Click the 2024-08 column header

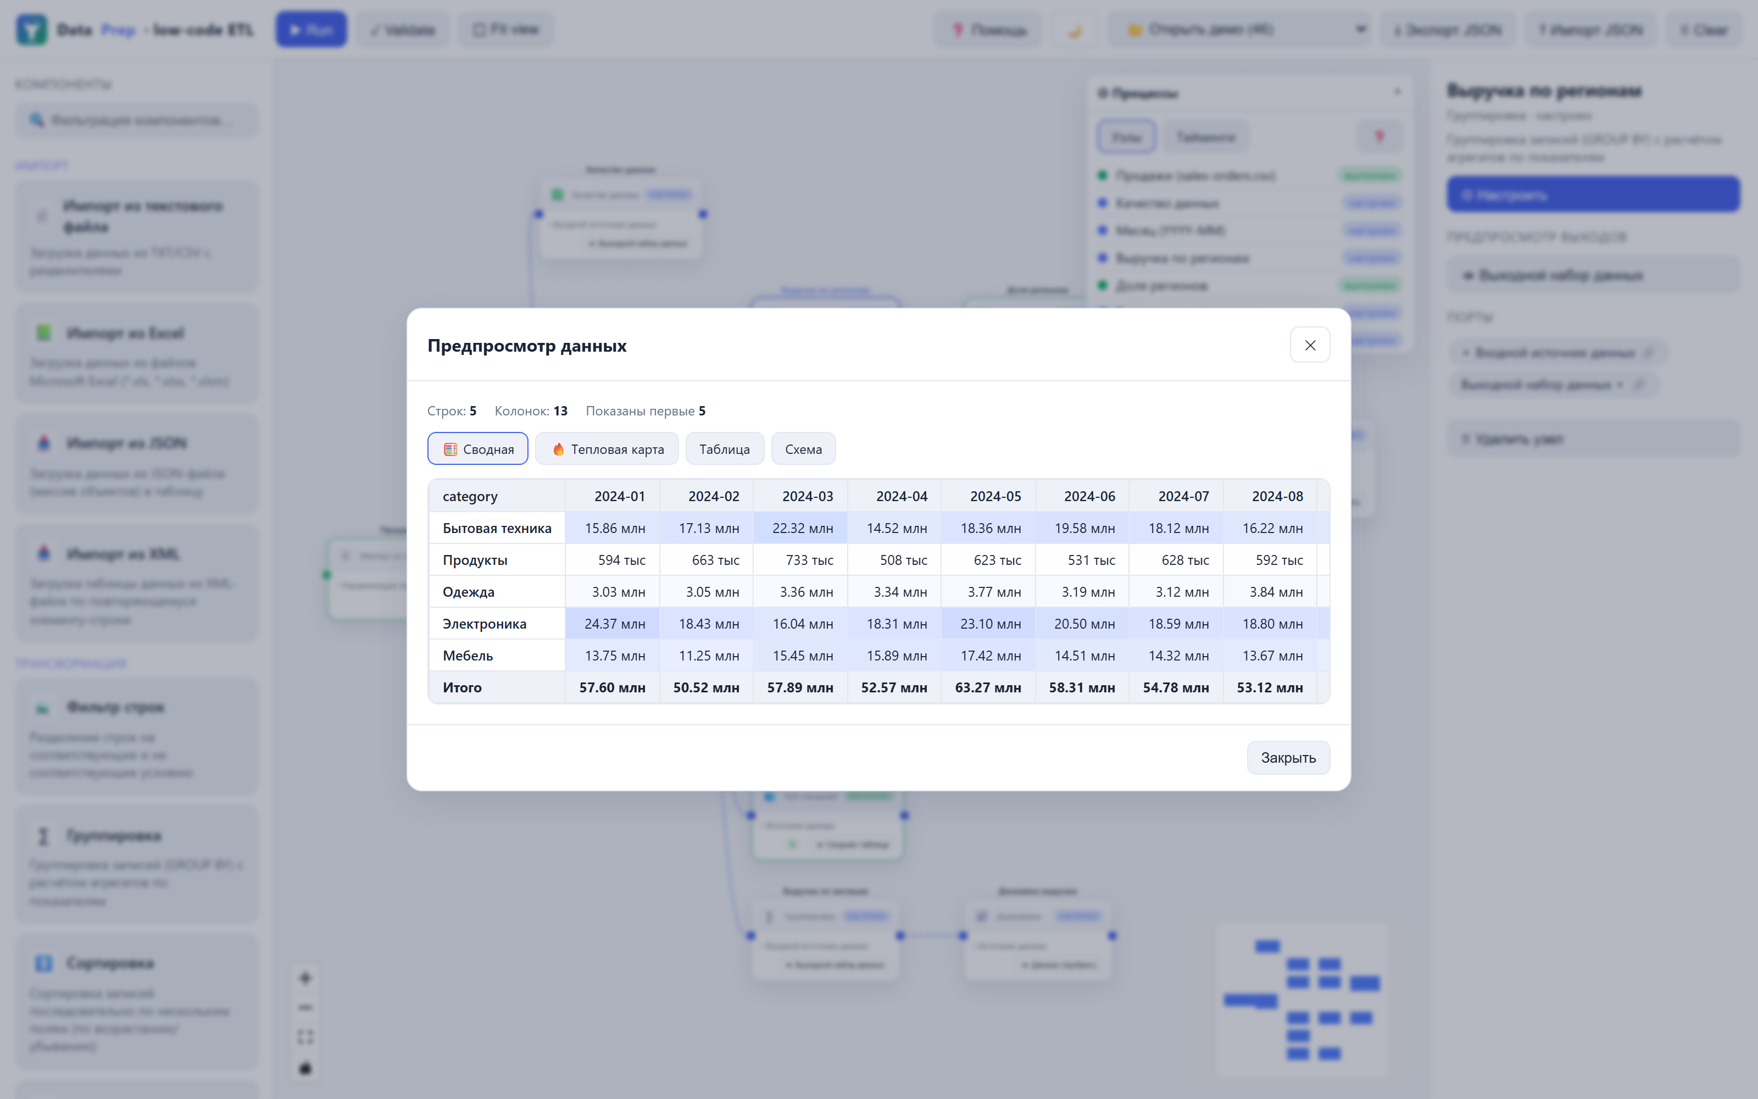pos(1270,496)
